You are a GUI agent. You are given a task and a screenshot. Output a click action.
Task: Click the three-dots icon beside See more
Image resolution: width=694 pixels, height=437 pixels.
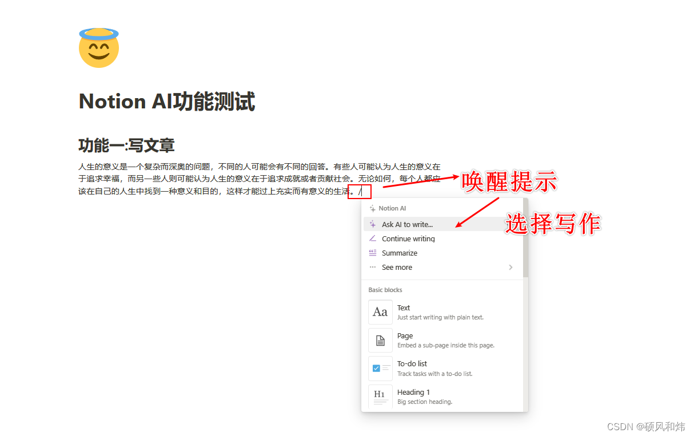[373, 267]
